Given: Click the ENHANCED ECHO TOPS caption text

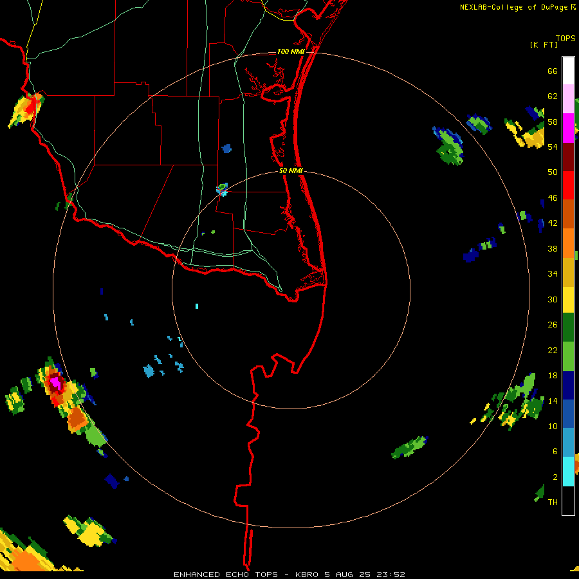Looking at the screenshot, I should point(226,574).
